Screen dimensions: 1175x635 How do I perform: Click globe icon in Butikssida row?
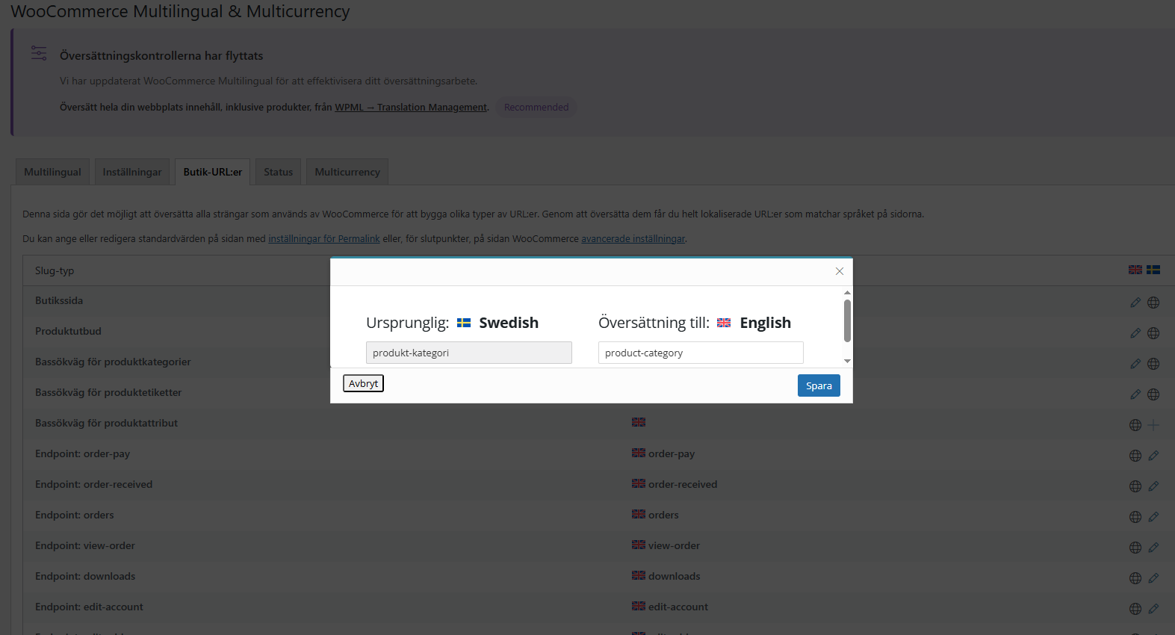(x=1153, y=303)
